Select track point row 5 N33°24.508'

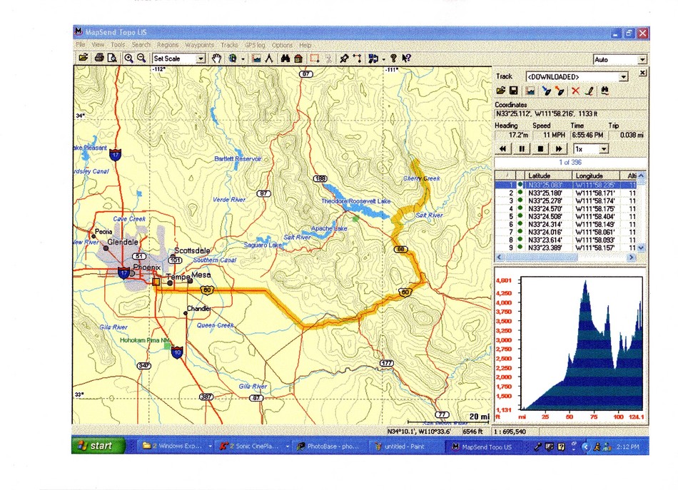[x=566, y=217]
